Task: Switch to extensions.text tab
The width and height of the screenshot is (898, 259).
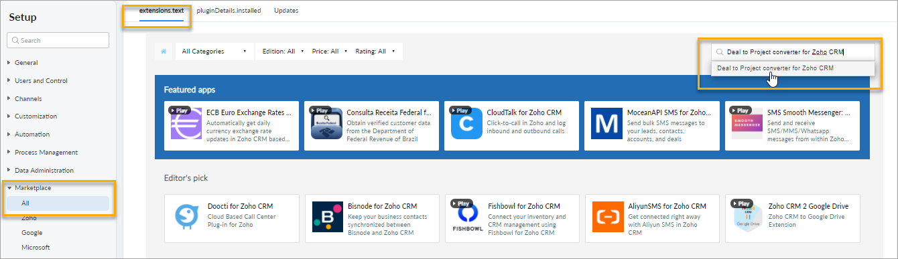Action: point(161,11)
